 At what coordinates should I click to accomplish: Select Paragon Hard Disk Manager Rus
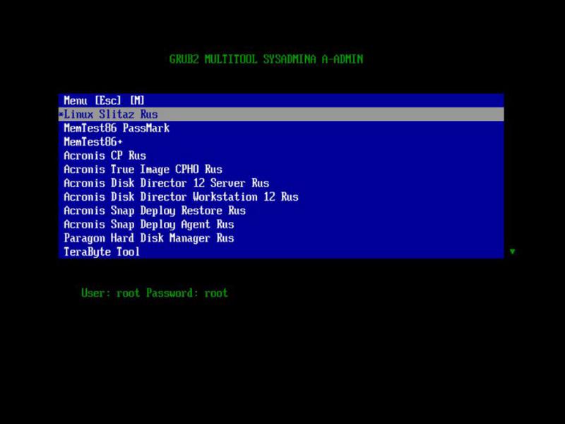point(281,238)
